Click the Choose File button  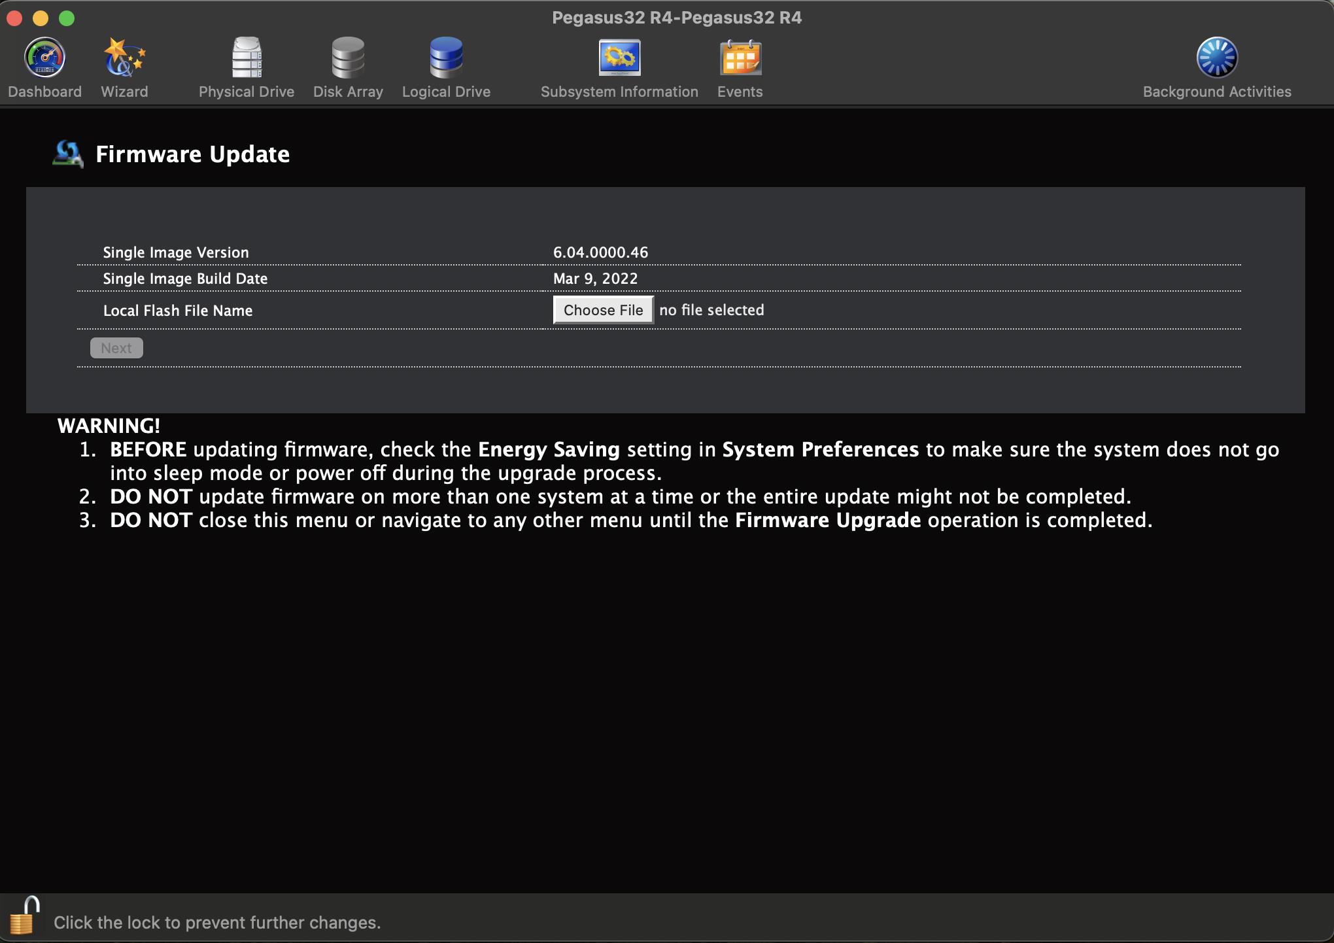(604, 310)
